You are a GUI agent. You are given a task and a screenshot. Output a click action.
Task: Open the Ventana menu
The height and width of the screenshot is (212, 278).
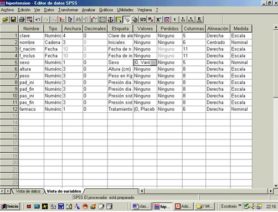tap(145, 10)
